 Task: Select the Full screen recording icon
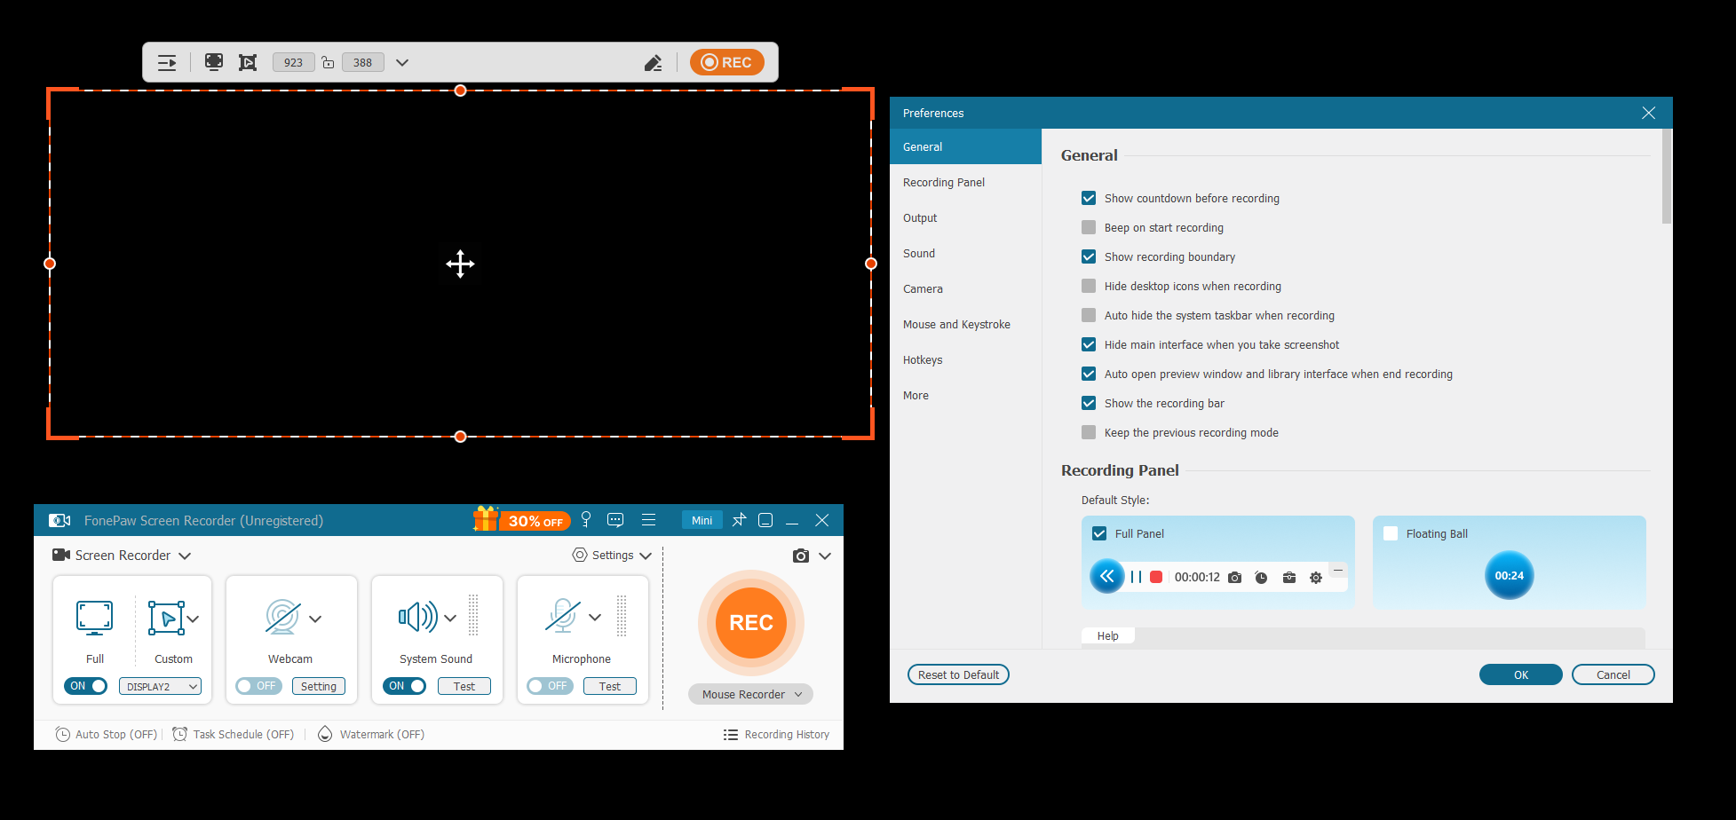(x=95, y=619)
